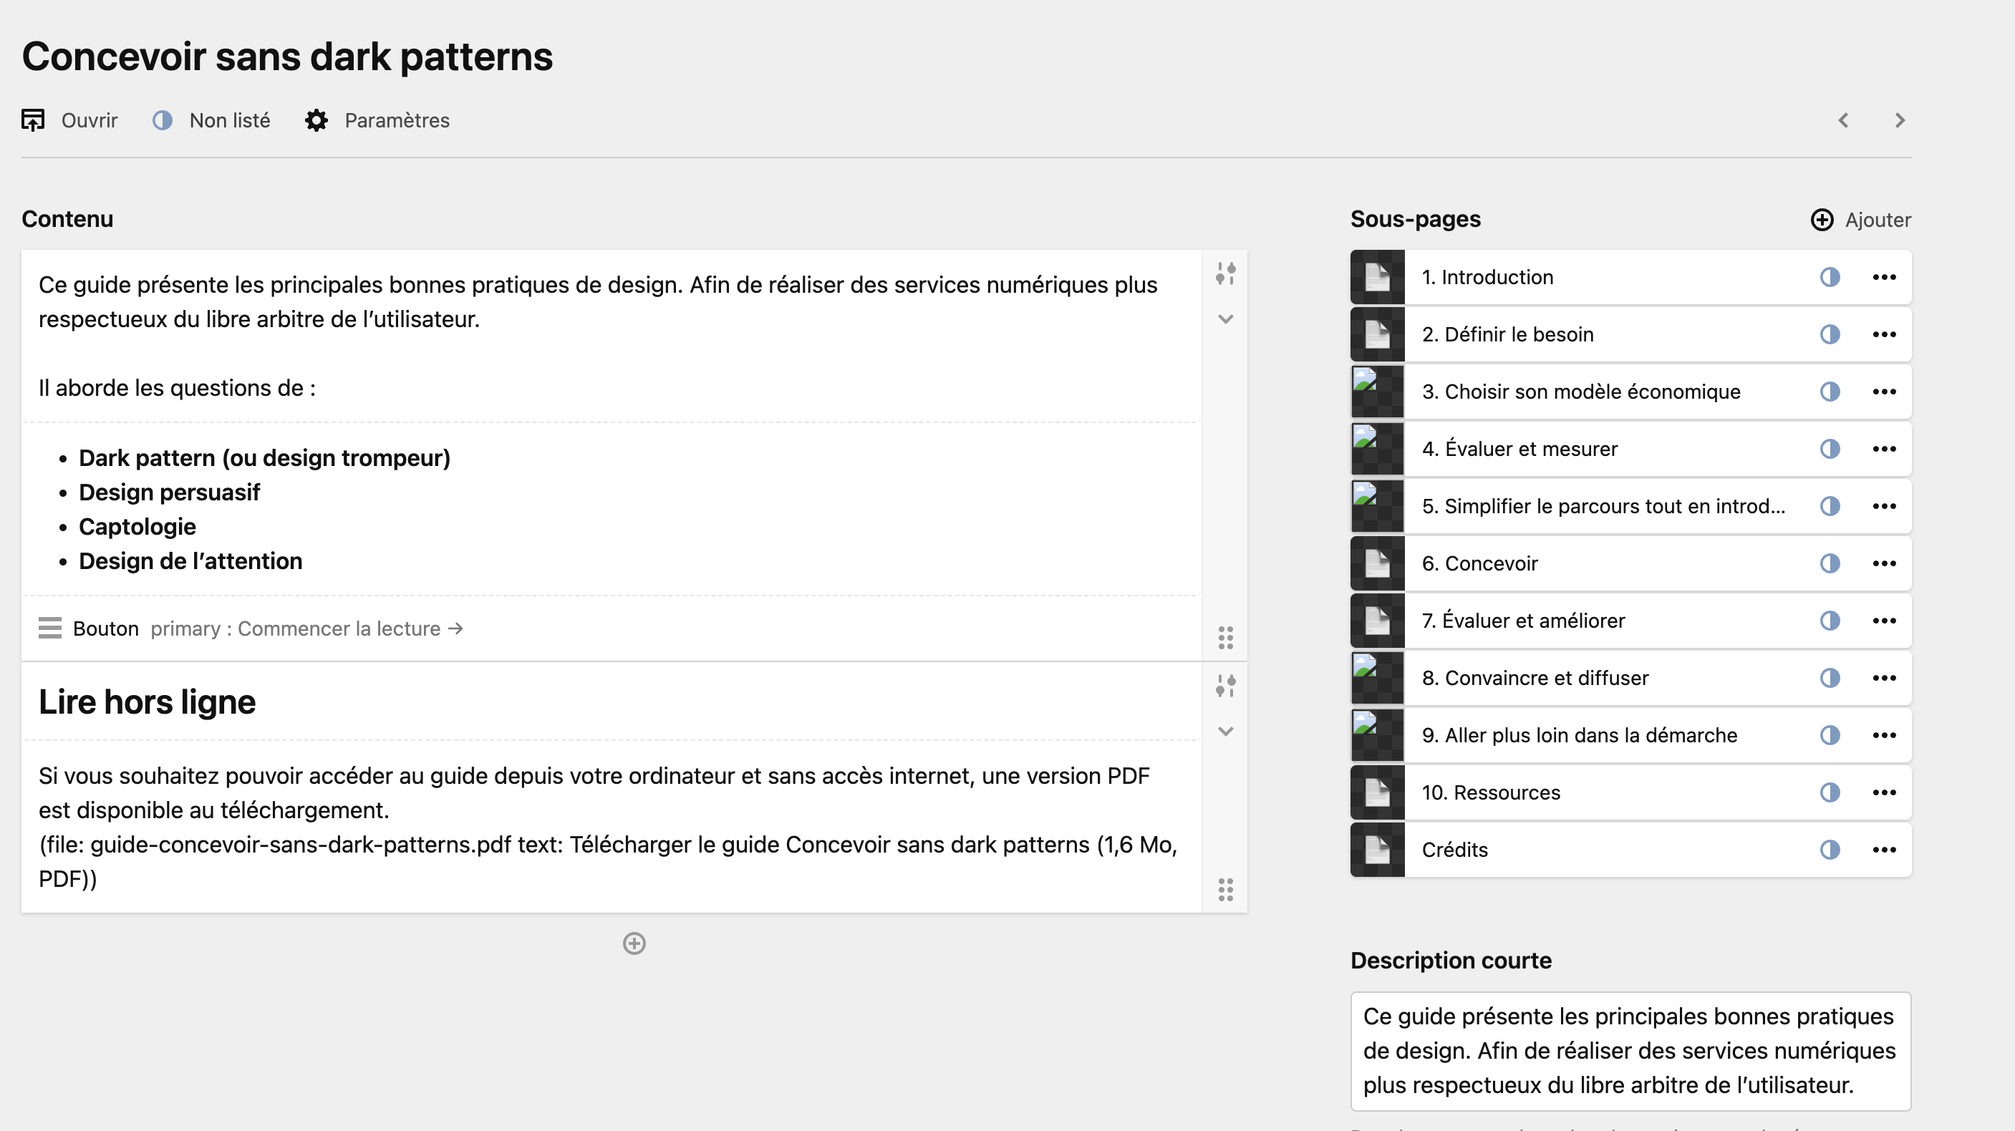This screenshot has height=1131, width=2015.
Task: Open settings sliders icon of first content block
Action: [x=1225, y=273]
